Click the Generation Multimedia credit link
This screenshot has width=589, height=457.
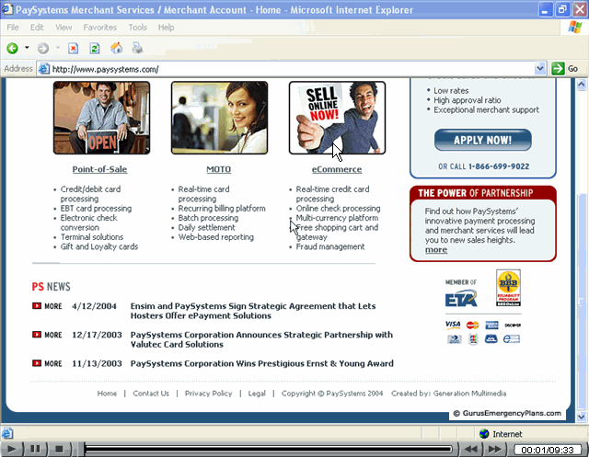469,394
